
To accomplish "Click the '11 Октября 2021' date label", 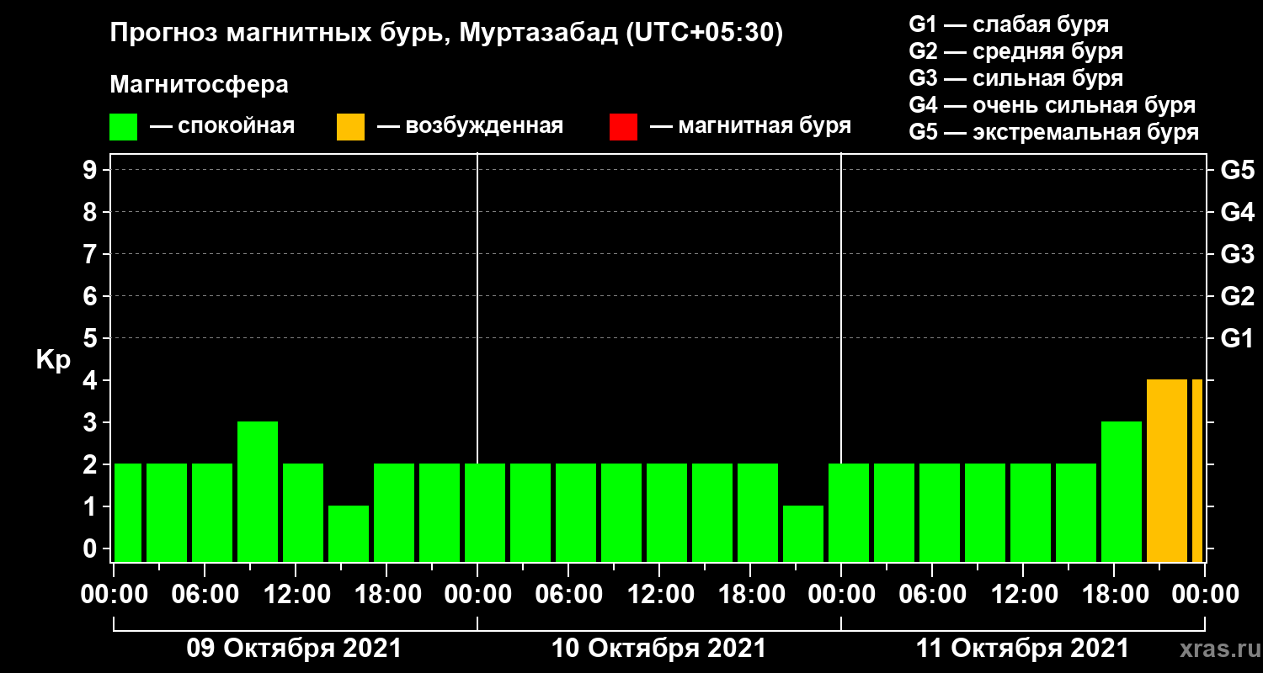I will click(x=1022, y=649).
